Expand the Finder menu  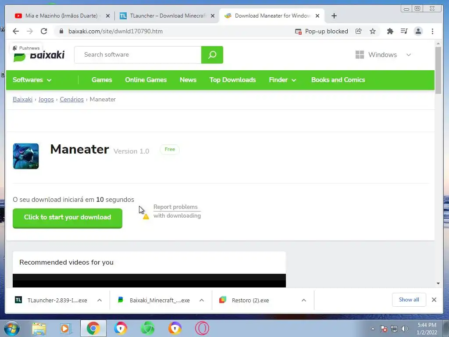point(282,80)
